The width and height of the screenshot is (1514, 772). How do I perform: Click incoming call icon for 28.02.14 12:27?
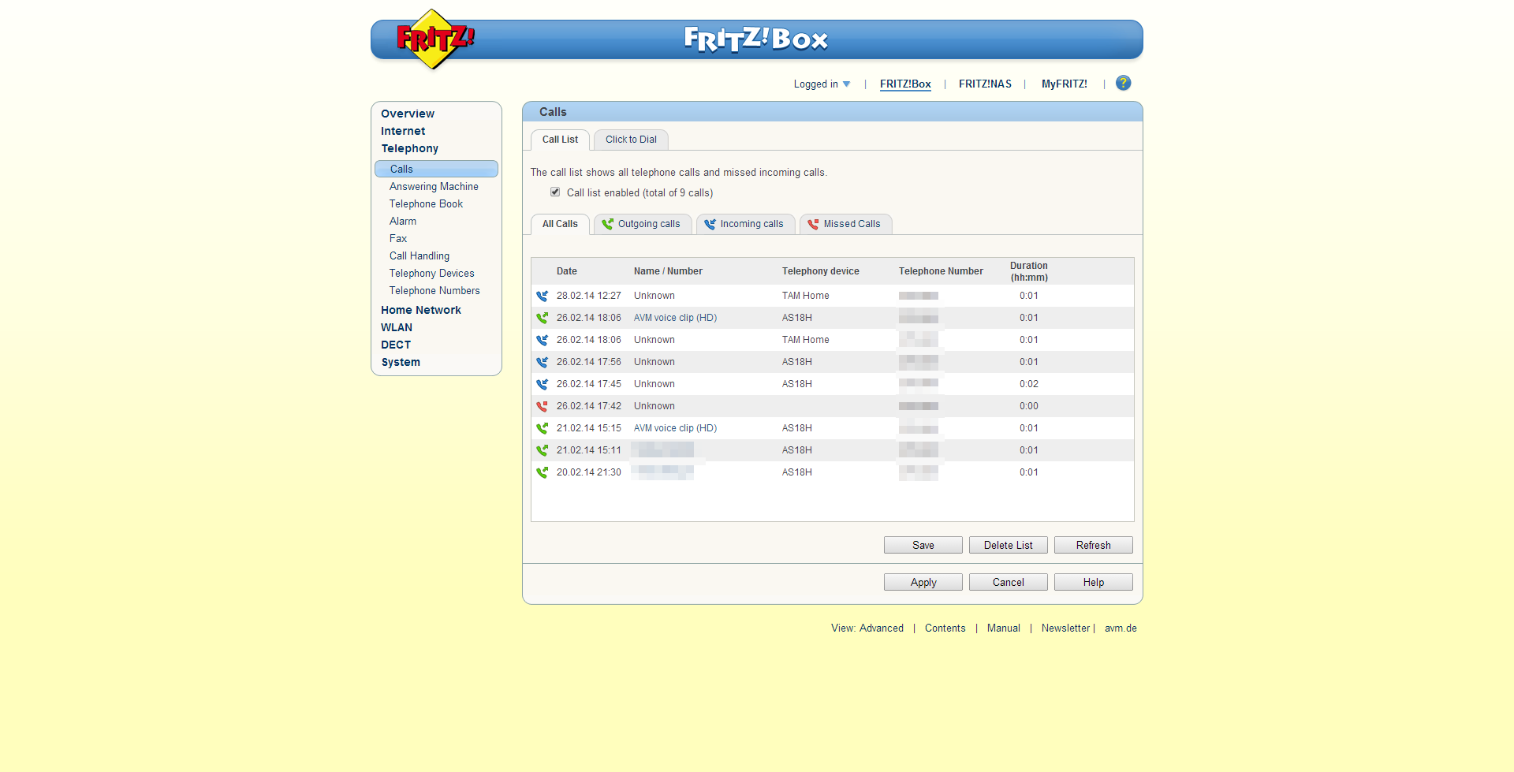pos(543,296)
